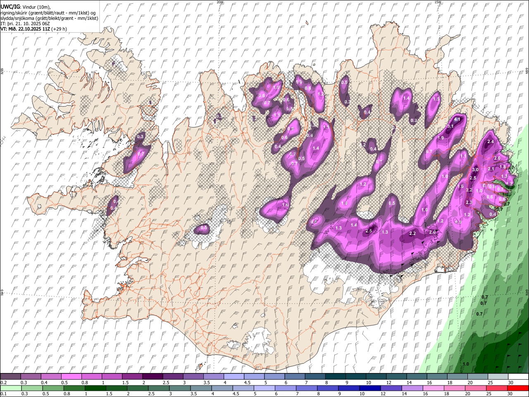Click the bold "UWC/IG" title text
529x397 pixels.
coord(10,7)
